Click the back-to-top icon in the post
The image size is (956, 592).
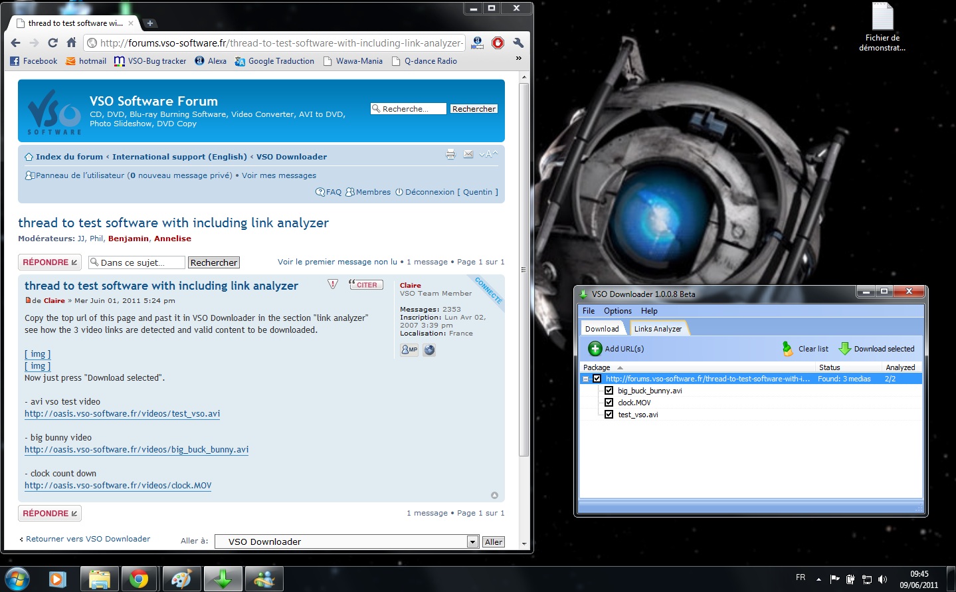pyautogui.click(x=494, y=495)
